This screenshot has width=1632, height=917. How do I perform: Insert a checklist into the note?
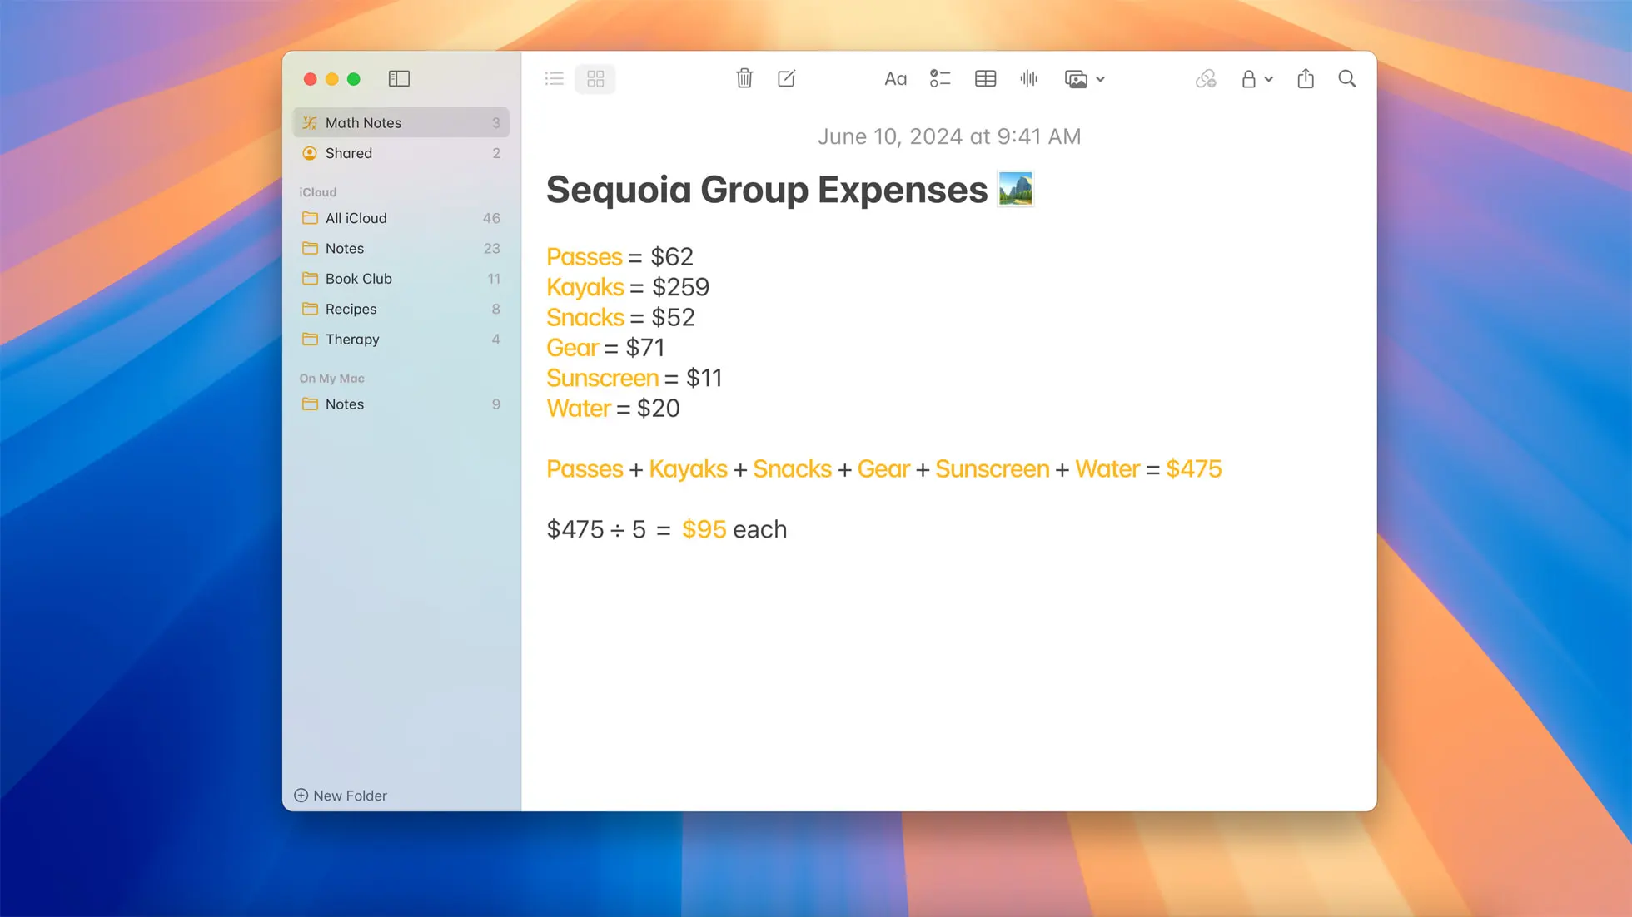tap(940, 78)
